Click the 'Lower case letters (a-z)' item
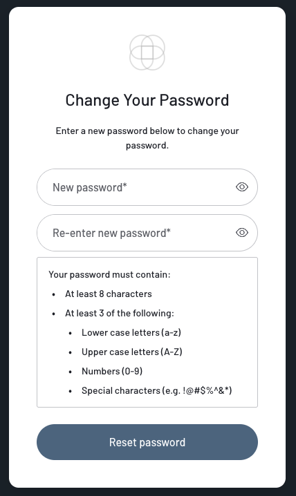Image resolution: width=296 pixels, height=496 pixels. 131,332
